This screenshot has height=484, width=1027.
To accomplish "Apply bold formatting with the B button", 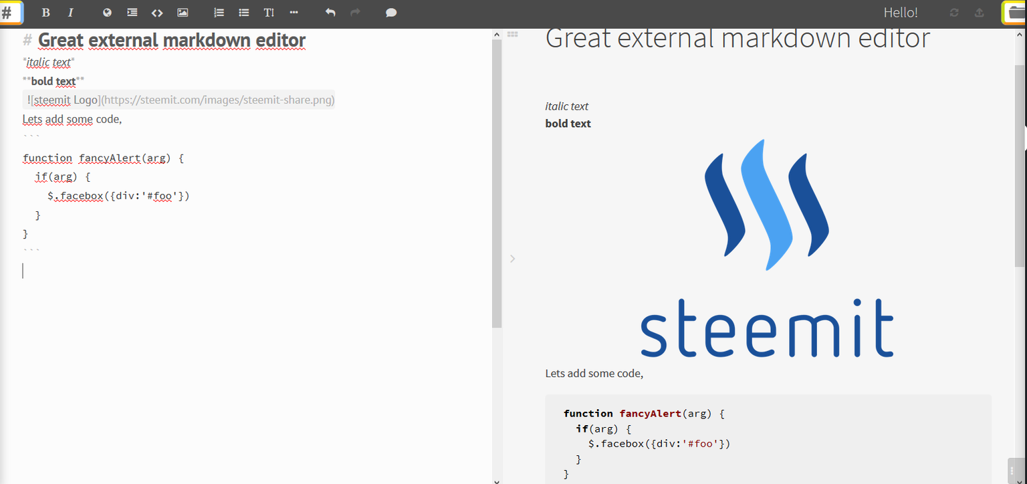I will coord(46,13).
